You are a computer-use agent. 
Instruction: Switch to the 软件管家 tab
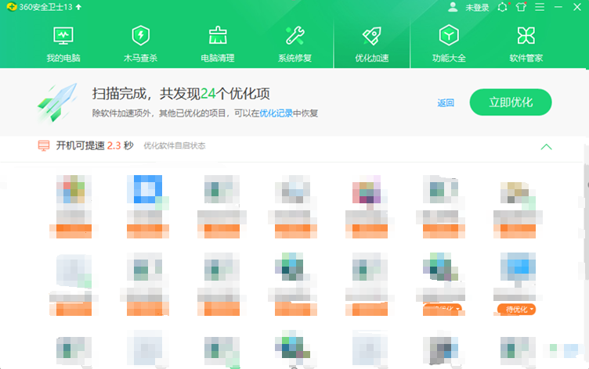click(x=526, y=44)
